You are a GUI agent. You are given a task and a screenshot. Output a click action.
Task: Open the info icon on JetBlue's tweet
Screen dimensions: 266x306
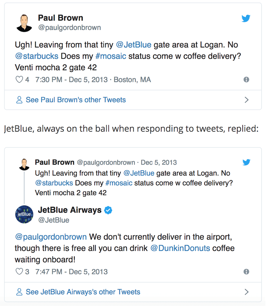[247, 272]
